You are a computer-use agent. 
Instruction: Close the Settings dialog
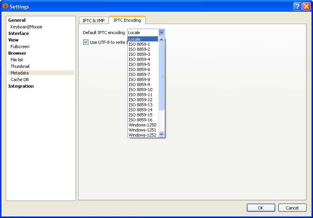coord(306,6)
